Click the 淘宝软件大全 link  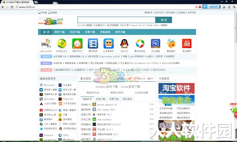[x=93, y=92]
